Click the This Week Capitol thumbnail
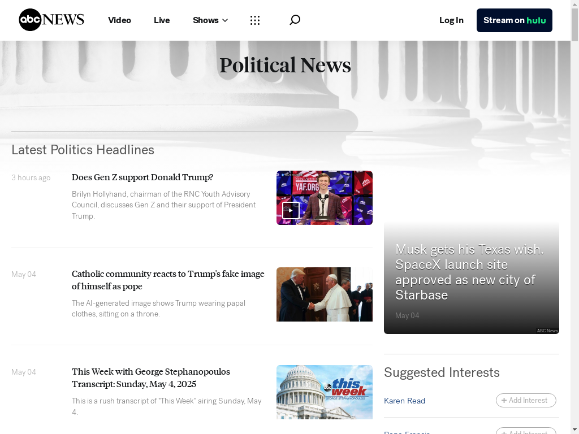Image resolution: width=579 pixels, height=434 pixels. tap(325, 392)
